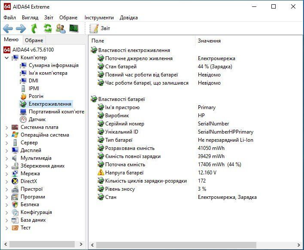The height and width of the screenshot is (250, 304).
Task: Click the users icon in the toolbar
Action: click(61, 29)
